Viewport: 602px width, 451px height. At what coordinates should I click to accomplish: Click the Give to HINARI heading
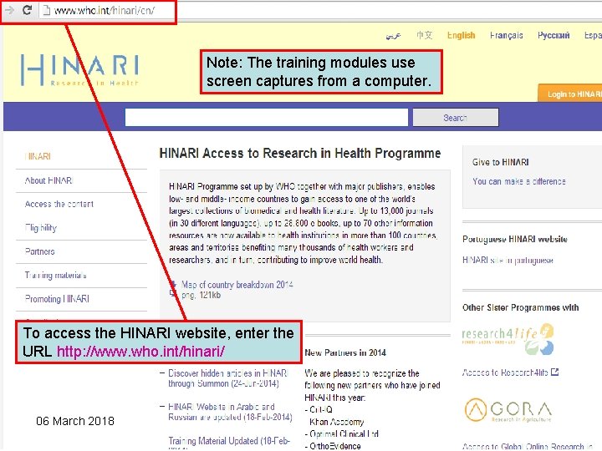[501, 162]
